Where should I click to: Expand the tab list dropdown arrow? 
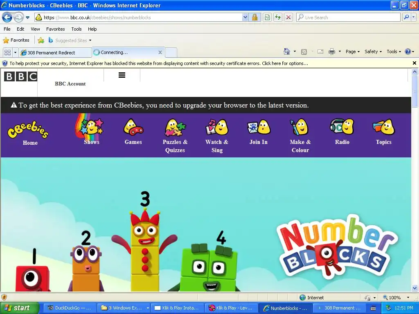click(x=15, y=53)
